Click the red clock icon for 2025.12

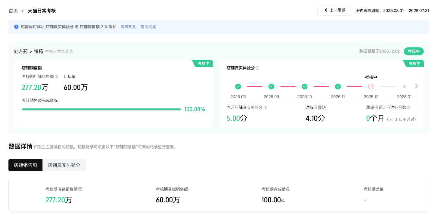coord(371,86)
